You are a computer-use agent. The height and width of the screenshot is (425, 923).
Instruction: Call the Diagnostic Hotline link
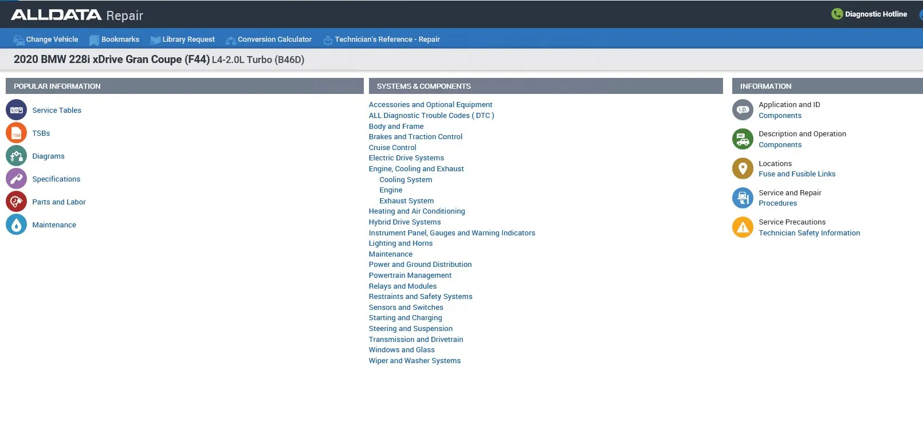pos(876,14)
